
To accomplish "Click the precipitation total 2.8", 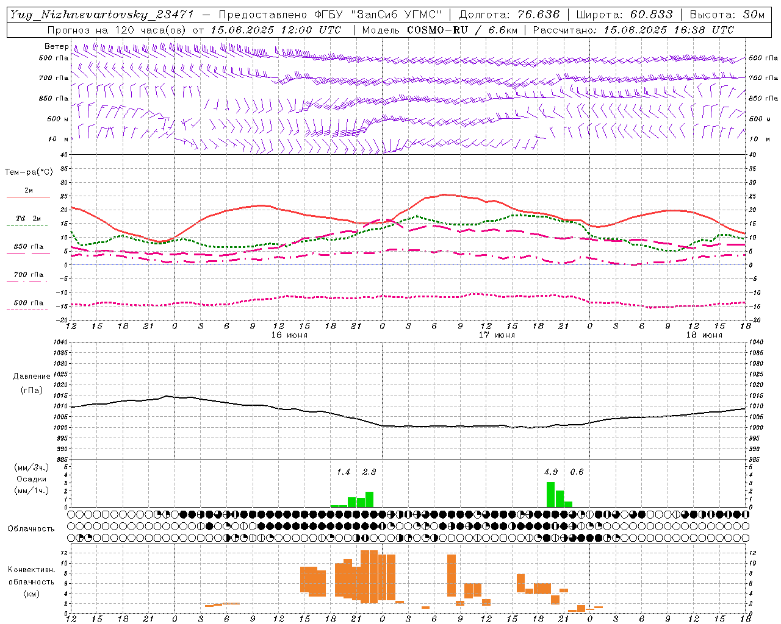I will pos(369,472).
